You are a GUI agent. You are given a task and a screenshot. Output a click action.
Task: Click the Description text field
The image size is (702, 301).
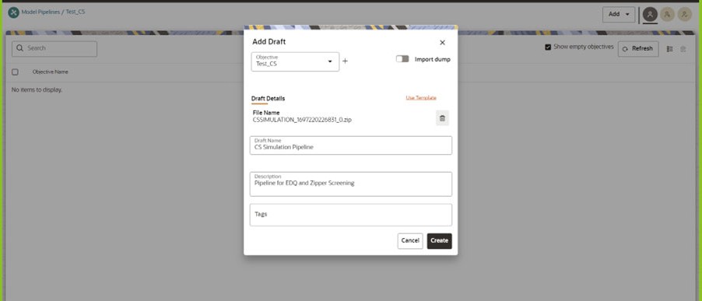coord(350,184)
